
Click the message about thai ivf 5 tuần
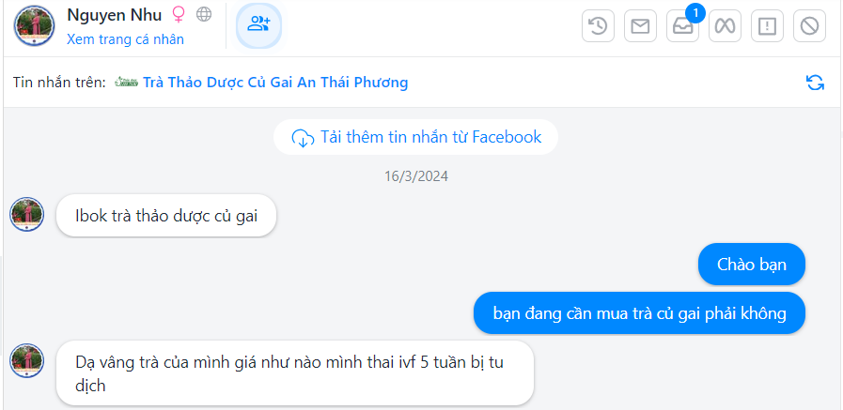click(x=294, y=372)
